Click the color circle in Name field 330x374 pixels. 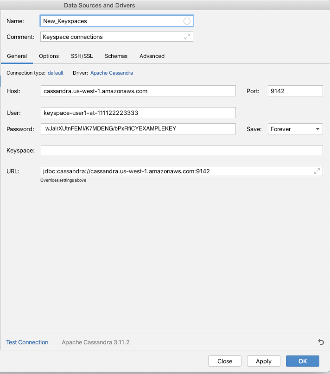tap(187, 21)
